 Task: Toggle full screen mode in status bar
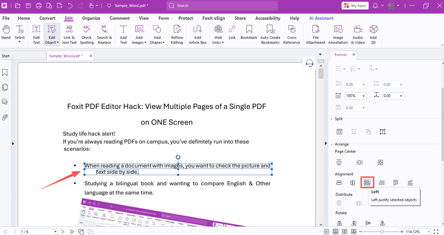(436, 232)
